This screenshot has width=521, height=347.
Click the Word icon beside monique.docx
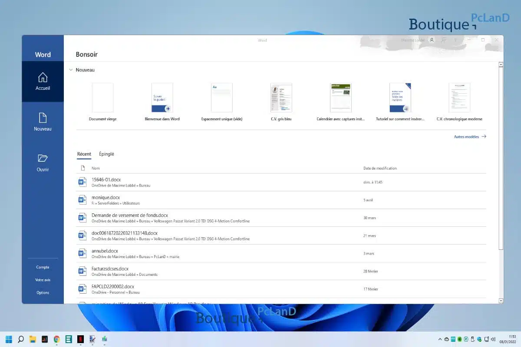(82, 200)
